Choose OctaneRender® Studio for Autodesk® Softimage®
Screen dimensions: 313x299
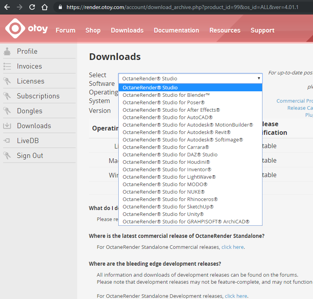(190, 140)
